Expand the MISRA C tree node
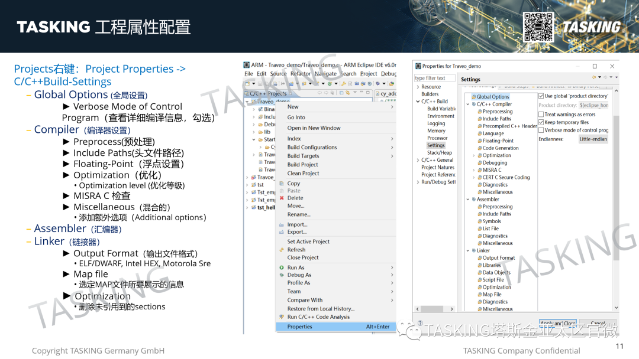This screenshot has height=359, width=639. click(x=473, y=170)
